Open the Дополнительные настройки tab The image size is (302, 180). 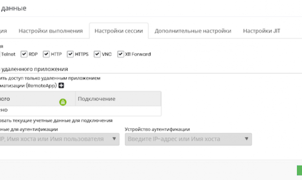(192, 31)
